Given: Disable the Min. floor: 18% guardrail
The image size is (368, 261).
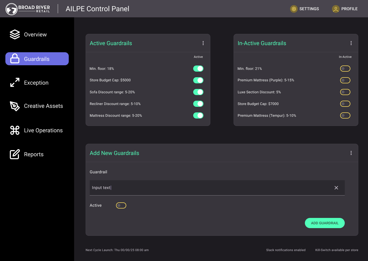Looking at the screenshot, I should [198, 69].
